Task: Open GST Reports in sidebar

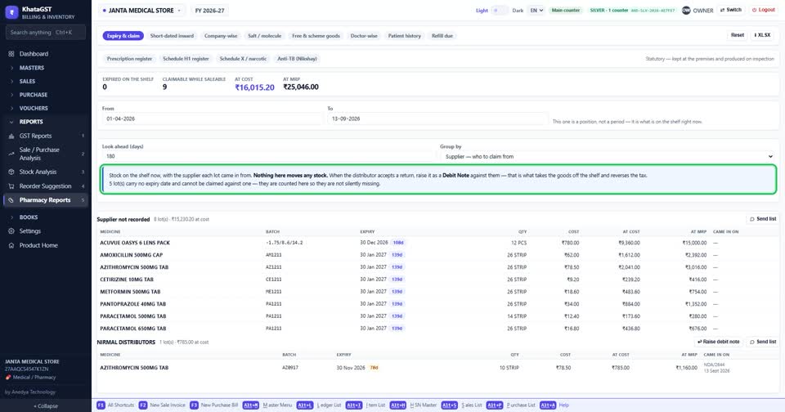Action: click(x=45, y=136)
